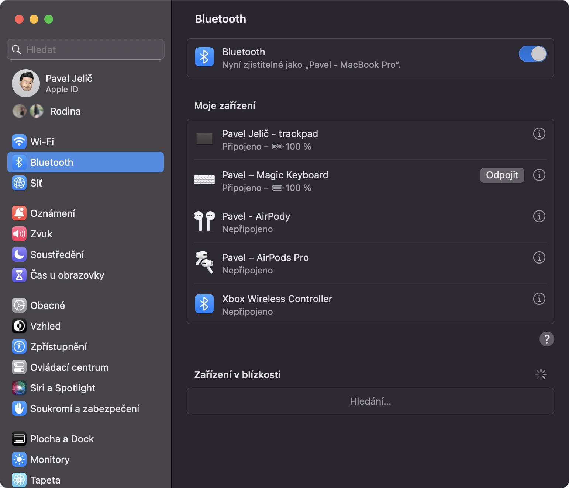Select Síť in the sidebar
The image size is (569, 488).
[x=36, y=183]
